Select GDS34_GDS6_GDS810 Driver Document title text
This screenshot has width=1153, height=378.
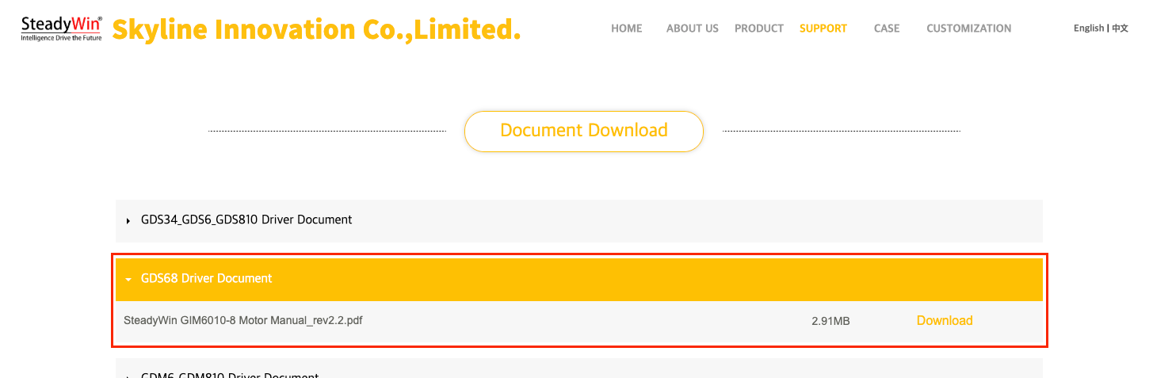[x=246, y=220]
